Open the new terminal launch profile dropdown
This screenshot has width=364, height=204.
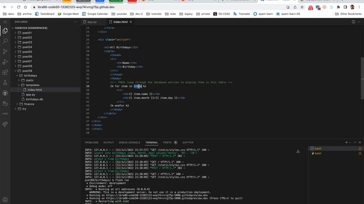[x=350, y=142]
